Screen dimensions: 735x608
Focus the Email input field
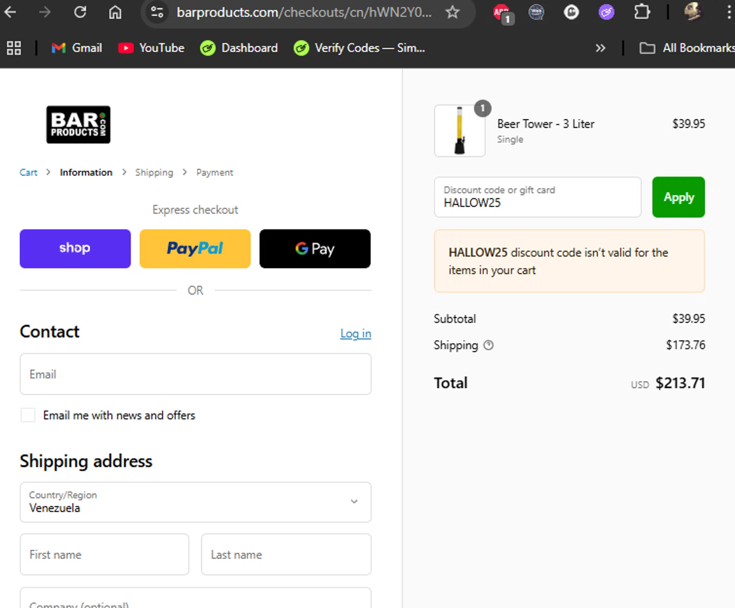pos(196,374)
